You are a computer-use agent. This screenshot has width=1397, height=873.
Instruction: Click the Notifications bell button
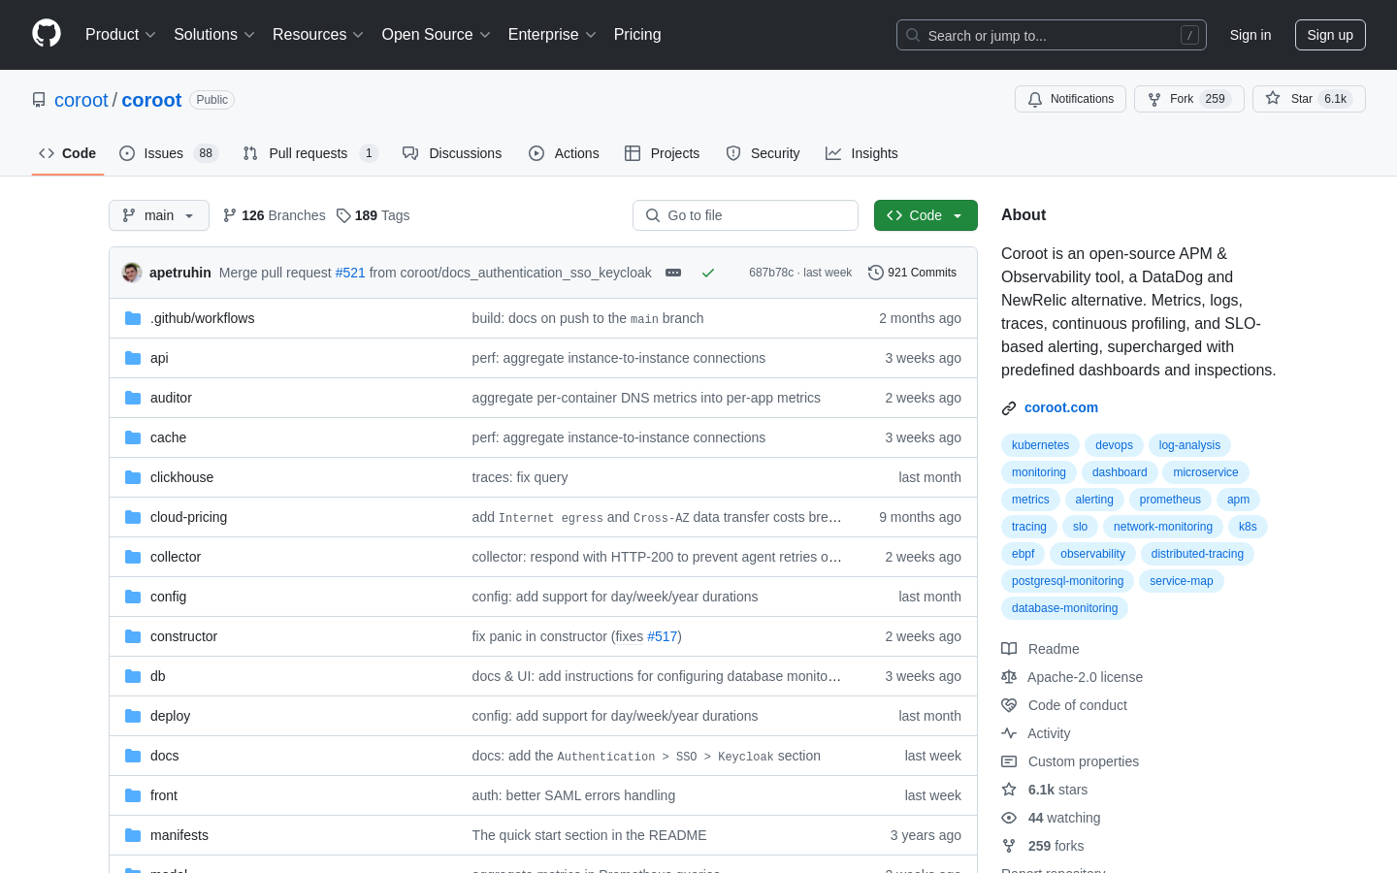(x=1070, y=99)
